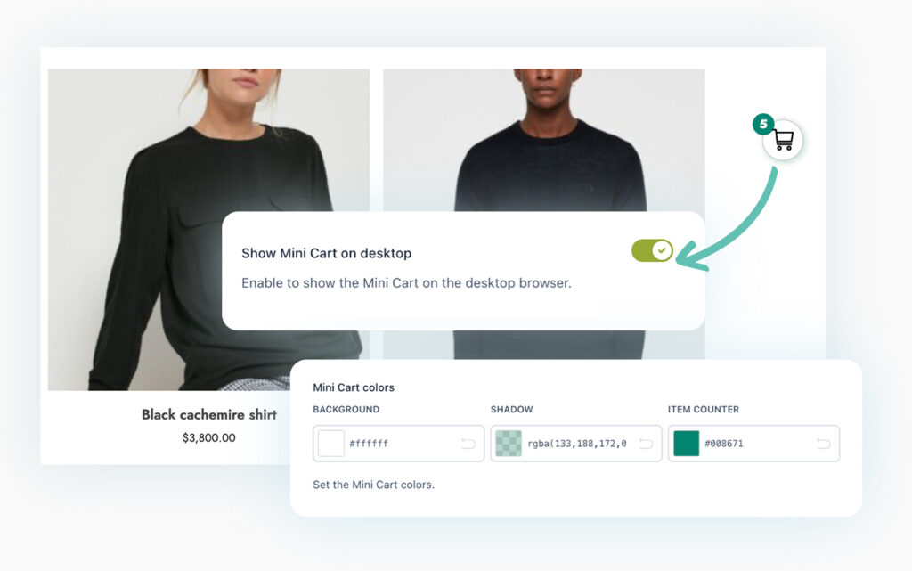The height and width of the screenshot is (571, 912).
Task: Open the Black cachemire shirt product title
Action: click(x=208, y=414)
